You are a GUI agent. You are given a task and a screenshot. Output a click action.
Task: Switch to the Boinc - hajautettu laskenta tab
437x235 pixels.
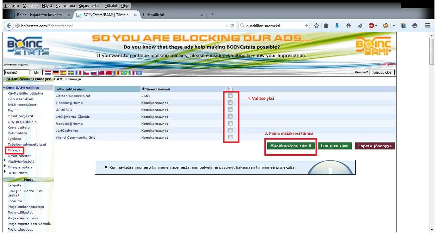(x=41, y=15)
